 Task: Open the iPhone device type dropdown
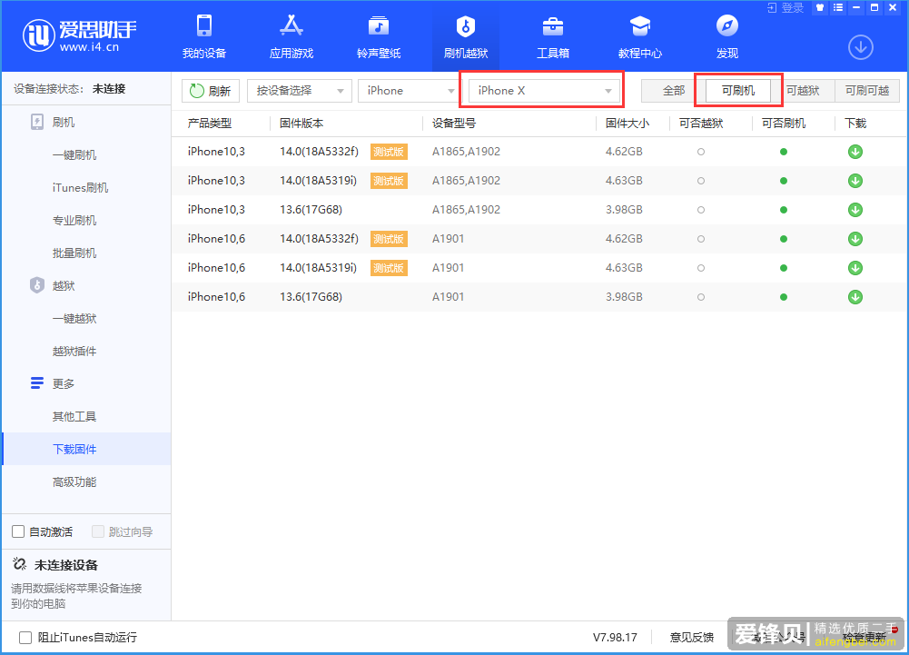410,91
